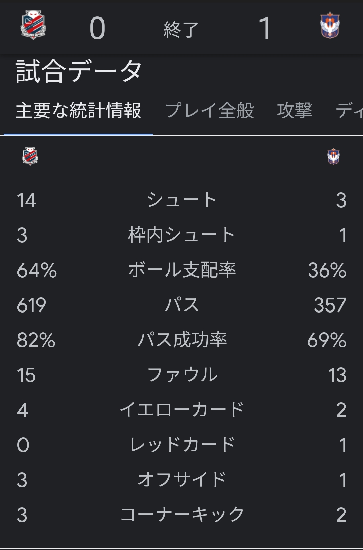363x550 pixels.
Task: Tap the small Sapporo crest above stats
Action: tap(30, 156)
